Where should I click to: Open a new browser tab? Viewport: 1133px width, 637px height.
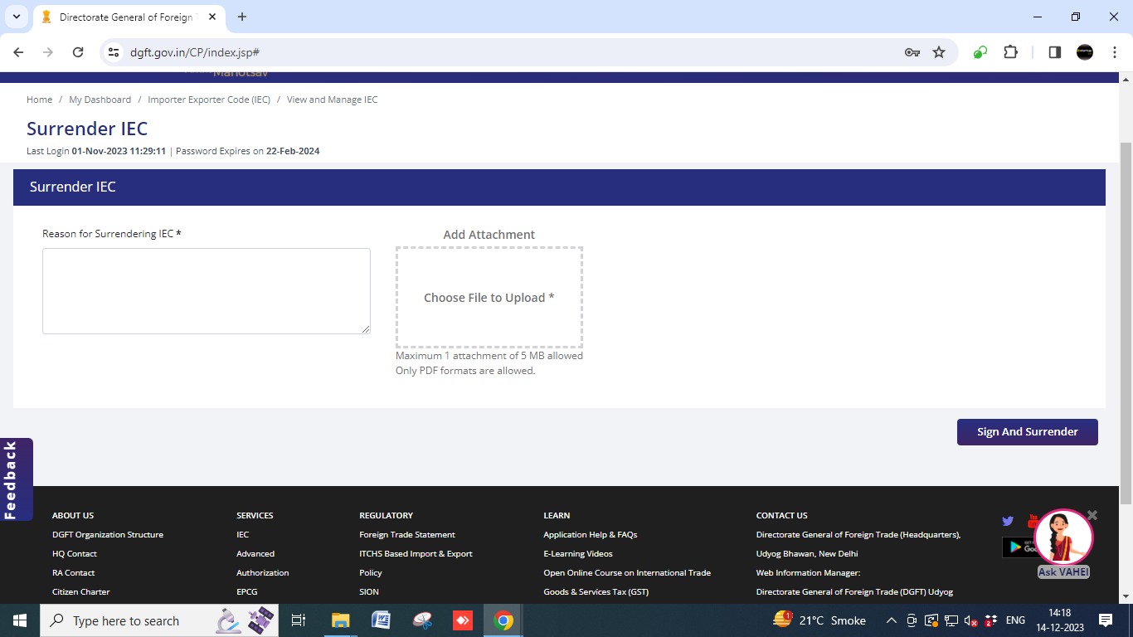(x=242, y=17)
